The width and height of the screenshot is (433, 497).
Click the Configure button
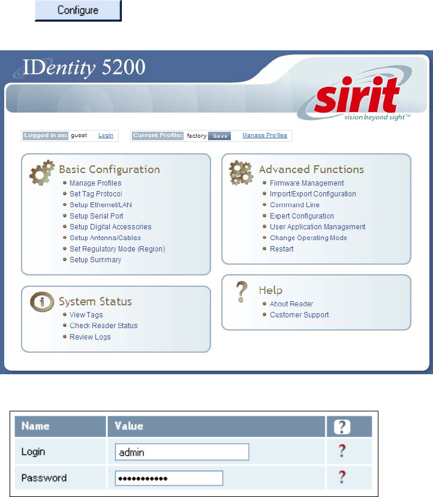pyautogui.click(x=78, y=10)
